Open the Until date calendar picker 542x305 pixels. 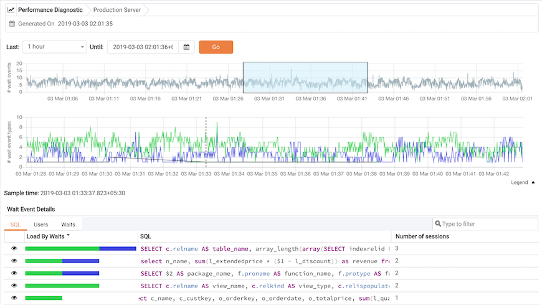186,47
